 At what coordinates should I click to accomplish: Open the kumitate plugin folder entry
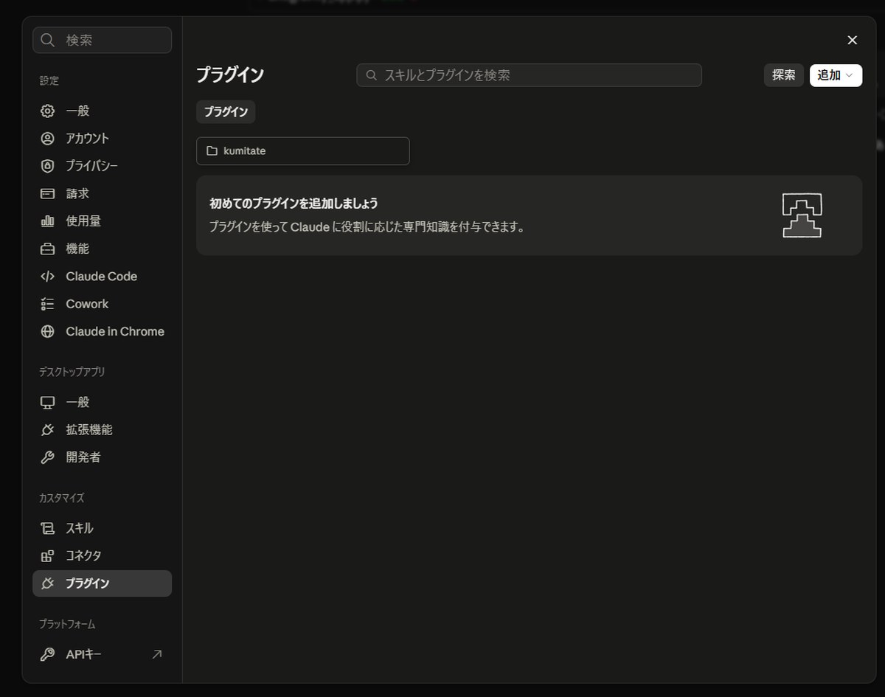(x=302, y=151)
